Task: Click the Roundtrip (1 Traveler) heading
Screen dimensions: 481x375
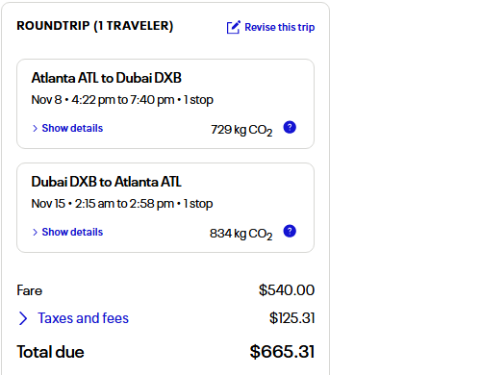Action: (x=95, y=26)
